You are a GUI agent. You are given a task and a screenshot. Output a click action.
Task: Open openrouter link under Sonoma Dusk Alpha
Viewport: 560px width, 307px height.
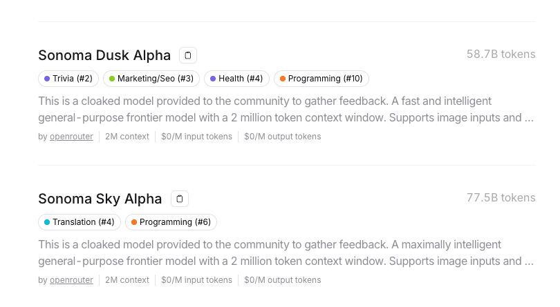pos(71,137)
